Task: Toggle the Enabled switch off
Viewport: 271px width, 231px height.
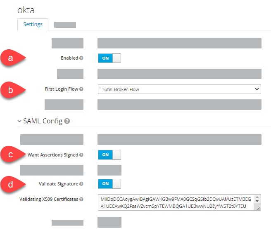Action: pyautogui.click(x=109, y=58)
